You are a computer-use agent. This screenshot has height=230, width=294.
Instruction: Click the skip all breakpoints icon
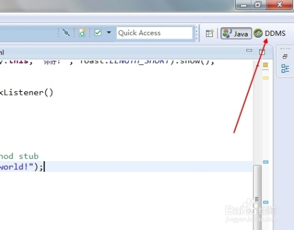[x=66, y=32]
